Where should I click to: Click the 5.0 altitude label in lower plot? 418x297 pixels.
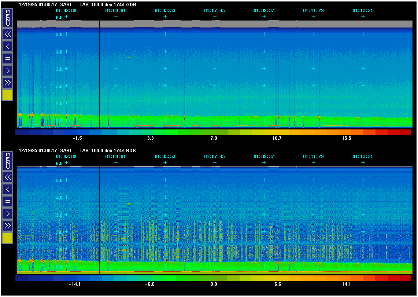tap(59, 180)
